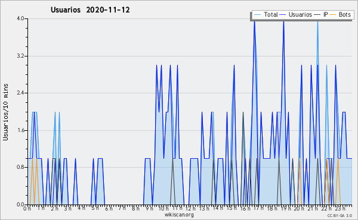The image size is (358, 220).
Task: Click the '1 h' x-axis label
Action: pyautogui.click(x=41, y=208)
